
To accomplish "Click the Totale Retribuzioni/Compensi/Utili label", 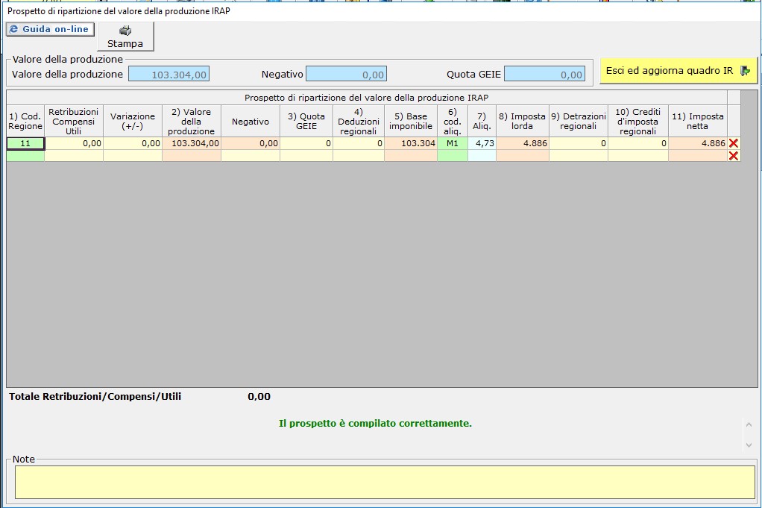I will tap(95, 397).
